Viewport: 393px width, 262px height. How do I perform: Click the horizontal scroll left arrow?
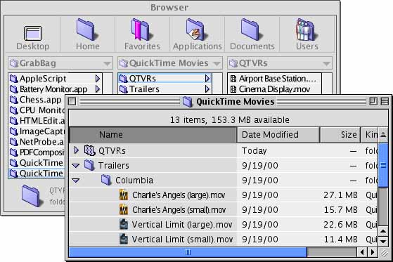coord(362,252)
